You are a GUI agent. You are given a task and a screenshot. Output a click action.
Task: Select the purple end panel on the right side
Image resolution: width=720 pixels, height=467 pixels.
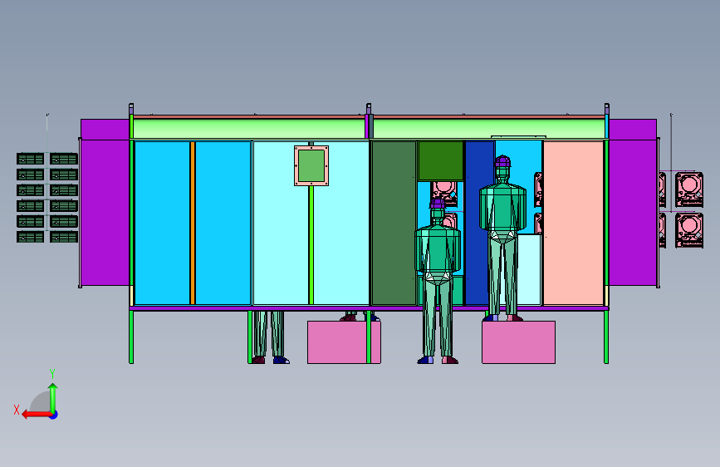coord(633,202)
